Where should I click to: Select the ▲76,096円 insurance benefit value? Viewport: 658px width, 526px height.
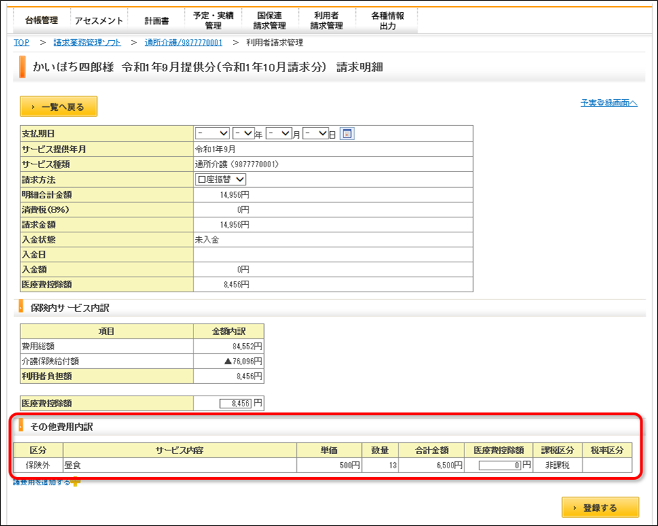[x=243, y=361]
